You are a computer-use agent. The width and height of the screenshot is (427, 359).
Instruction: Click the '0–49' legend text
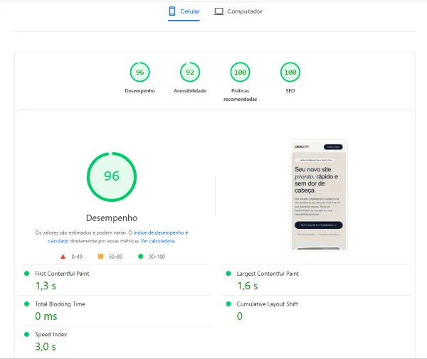point(77,257)
